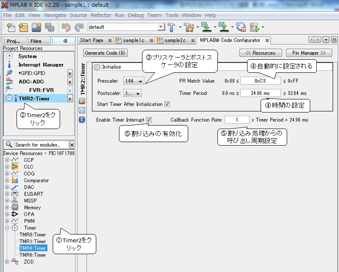Click the gear icon beside Initialize
The image size is (339, 272).
tap(97, 67)
